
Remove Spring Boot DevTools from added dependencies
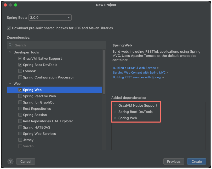pos(115,112)
